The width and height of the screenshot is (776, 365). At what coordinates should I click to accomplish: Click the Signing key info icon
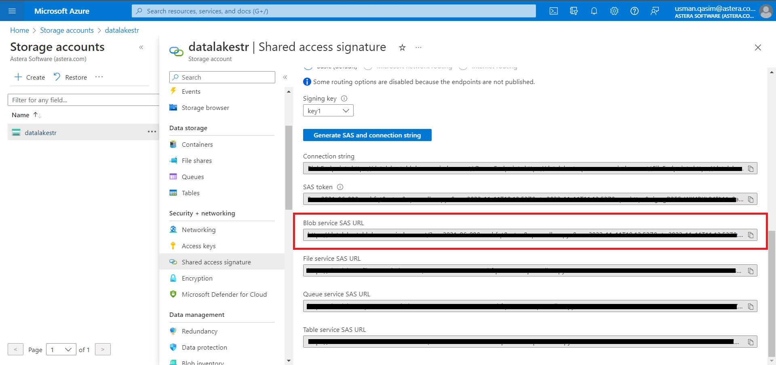point(344,99)
